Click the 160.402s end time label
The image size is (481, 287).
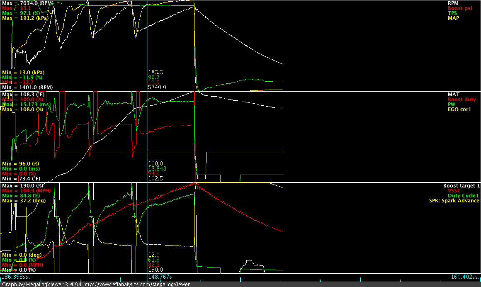[465, 276]
